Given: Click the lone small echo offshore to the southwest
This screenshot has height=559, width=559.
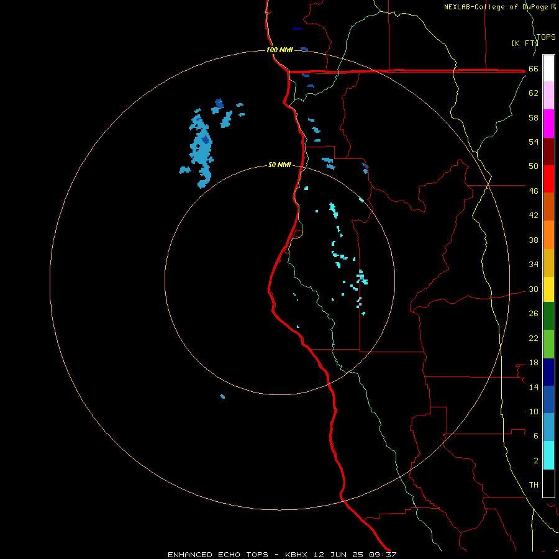Looking at the screenshot, I should click(x=222, y=396).
